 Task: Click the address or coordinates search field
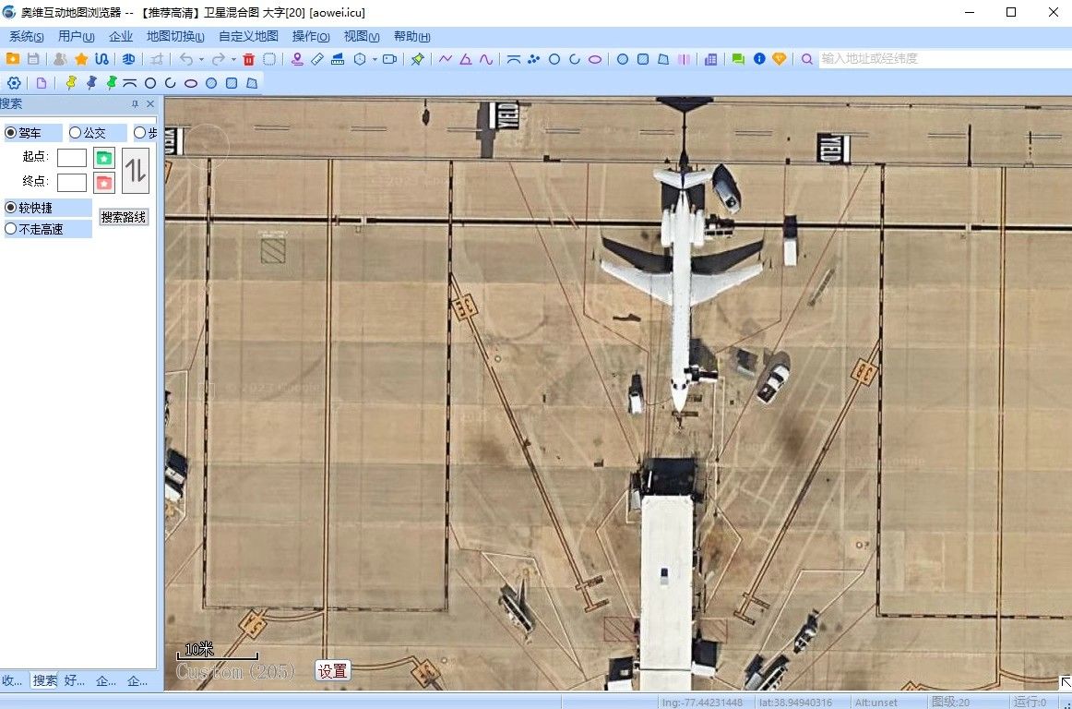point(941,58)
